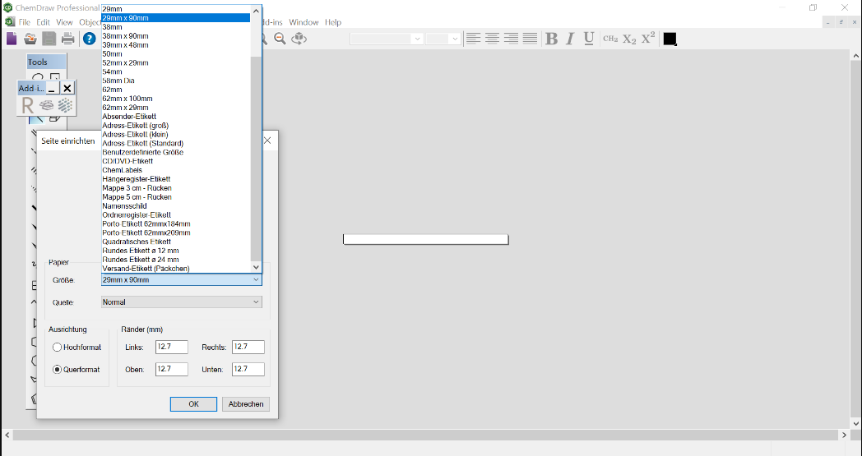The width and height of the screenshot is (862, 456).
Task: Select 39mm x 48mm entry
Action: [x=176, y=45]
